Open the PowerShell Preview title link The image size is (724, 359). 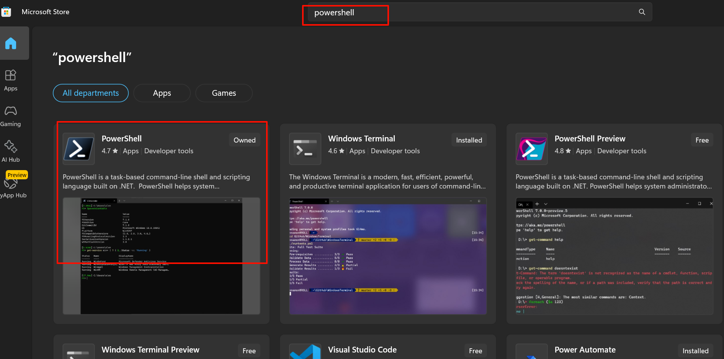590,139
